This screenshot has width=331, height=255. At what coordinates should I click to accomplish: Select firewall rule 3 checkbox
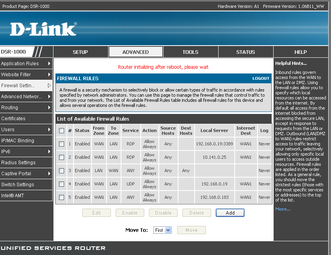pyautogui.click(x=61, y=171)
